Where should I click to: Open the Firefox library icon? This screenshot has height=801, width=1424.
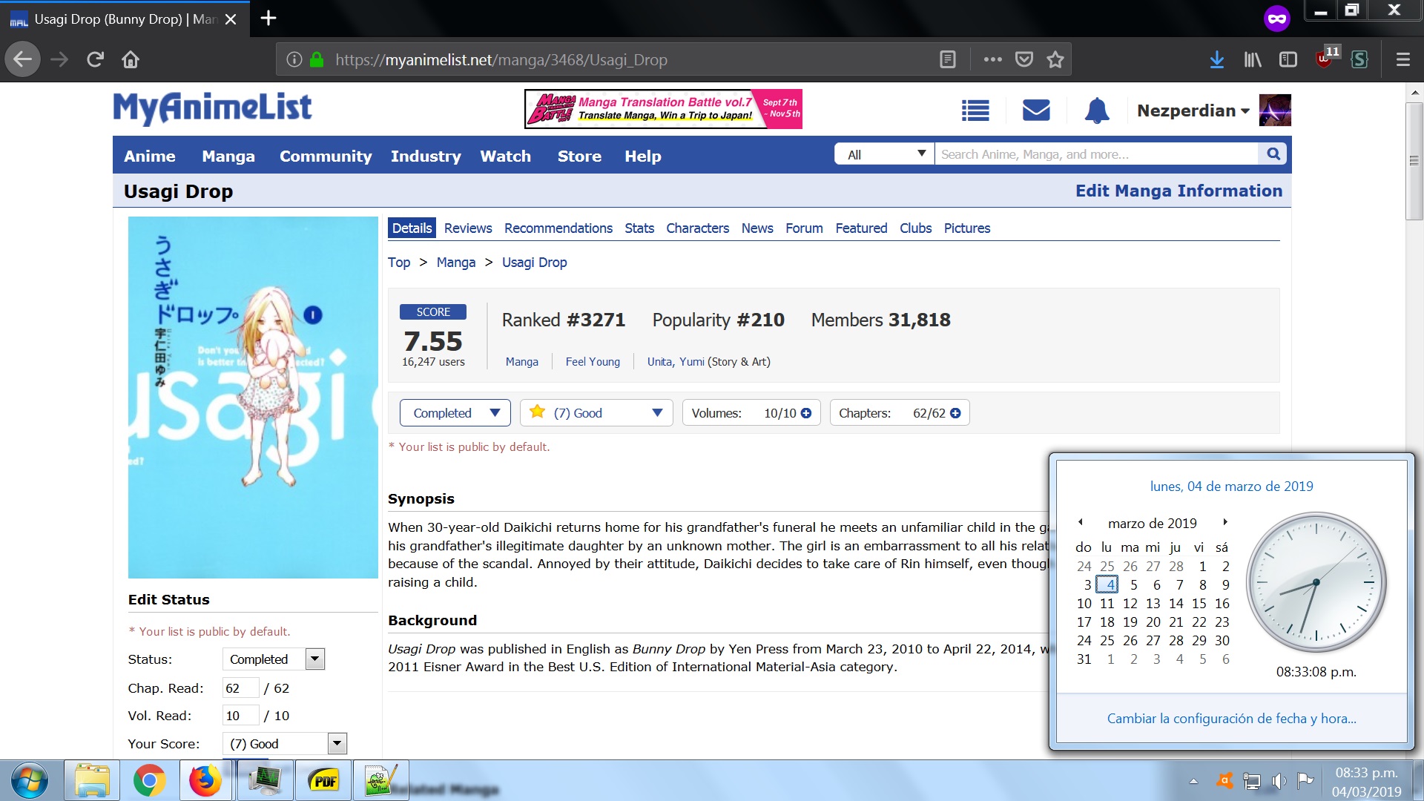click(x=1253, y=59)
